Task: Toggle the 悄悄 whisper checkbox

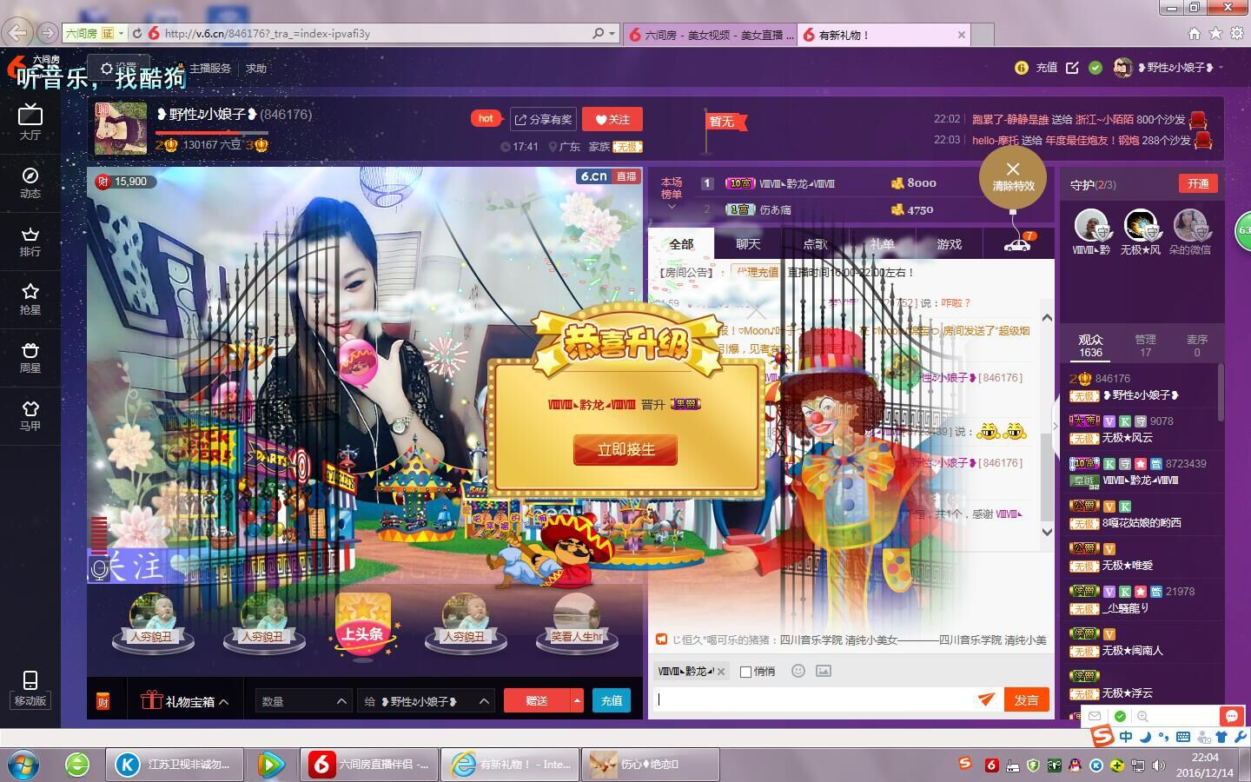Action: [x=745, y=672]
